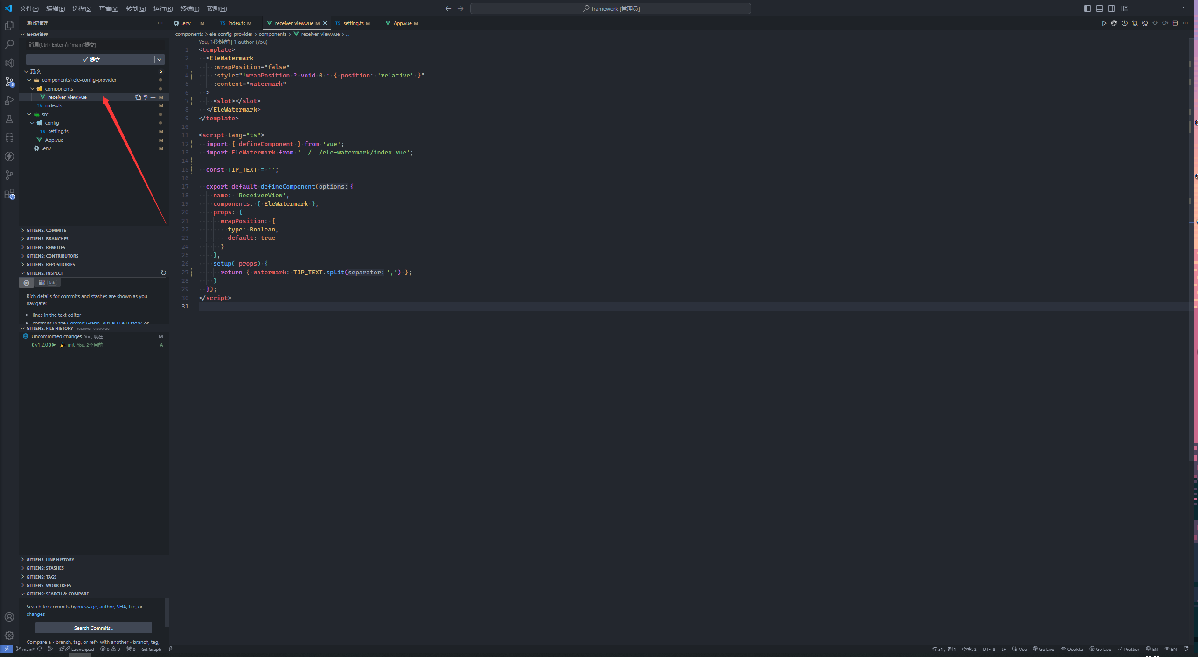Open Source Control view in activity bar

point(9,82)
